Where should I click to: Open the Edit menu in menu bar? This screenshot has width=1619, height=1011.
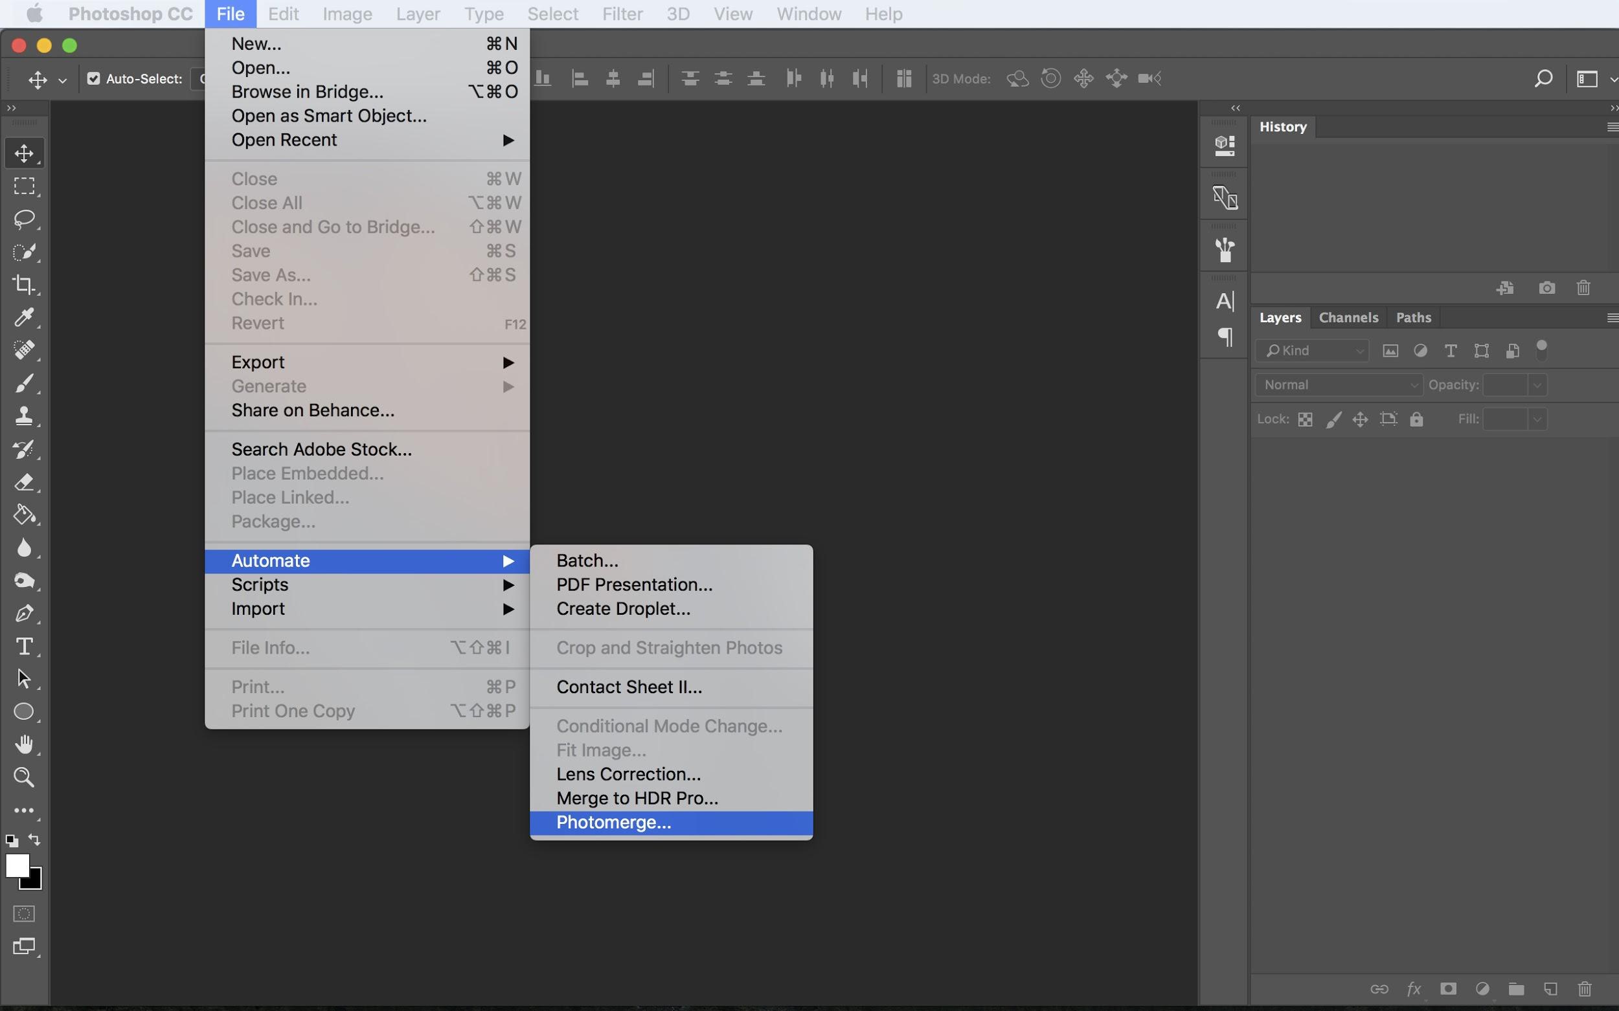coord(283,14)
